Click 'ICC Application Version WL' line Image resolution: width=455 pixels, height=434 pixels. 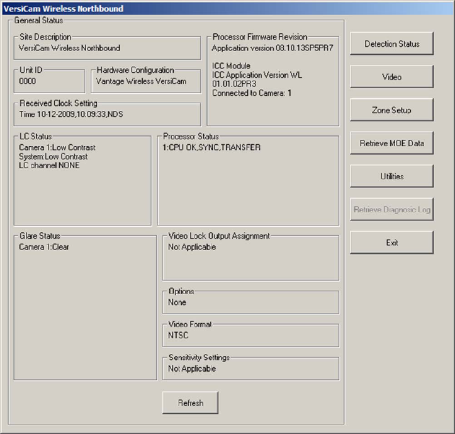(257, 75)
